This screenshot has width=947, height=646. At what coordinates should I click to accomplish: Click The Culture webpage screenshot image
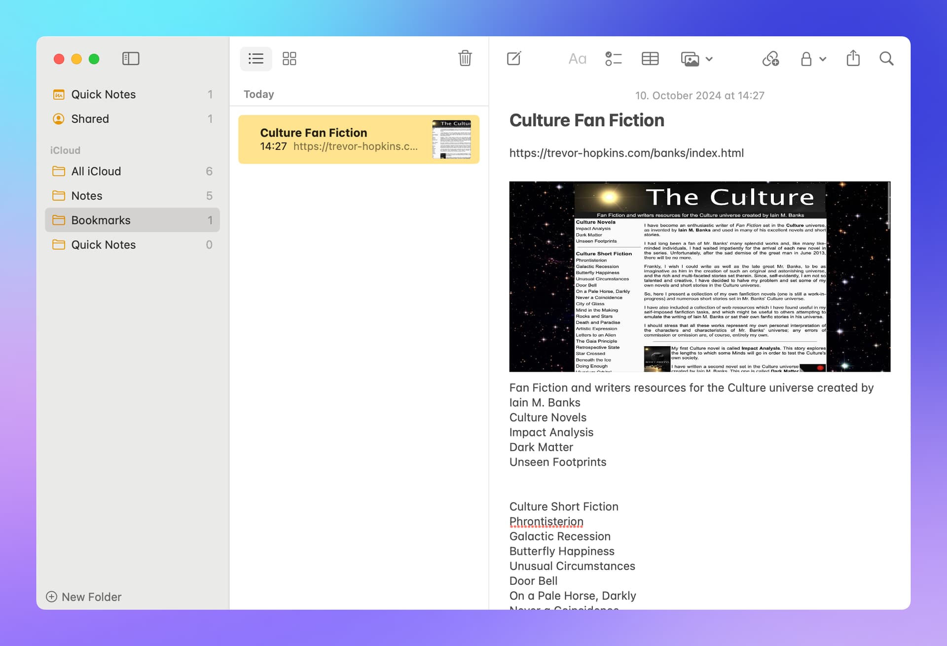[x=699, y=276]
